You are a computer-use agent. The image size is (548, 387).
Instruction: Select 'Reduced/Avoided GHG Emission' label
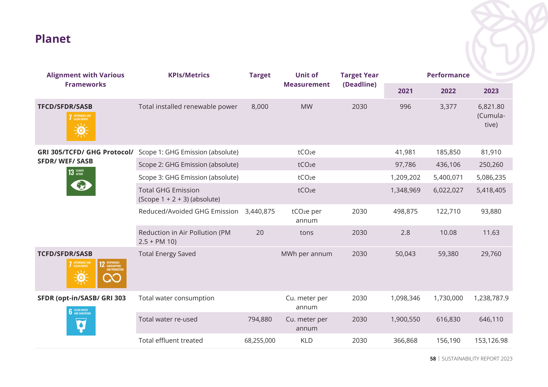(x=188, y=211)
